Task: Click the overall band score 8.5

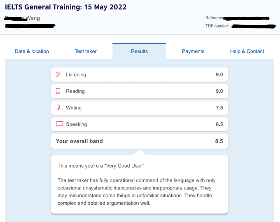Action: 219,141
